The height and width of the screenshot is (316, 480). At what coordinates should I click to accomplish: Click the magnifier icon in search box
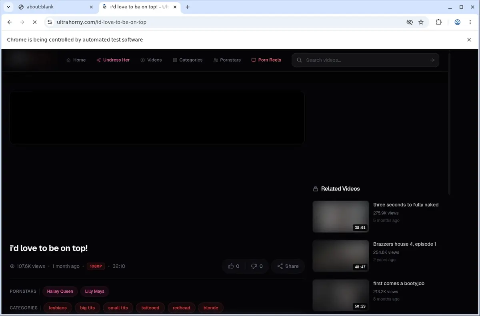coord(299,60)
